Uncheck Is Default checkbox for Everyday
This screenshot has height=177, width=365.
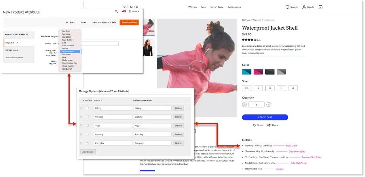click(x=87, y=143)
